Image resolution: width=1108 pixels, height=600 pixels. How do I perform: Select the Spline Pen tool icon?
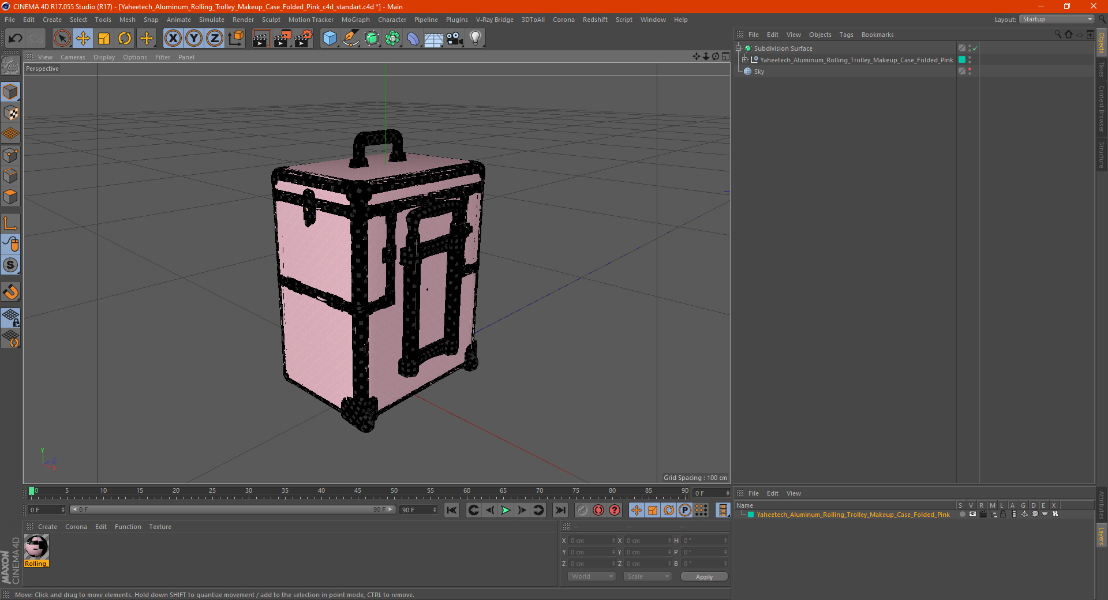point(351,39)
